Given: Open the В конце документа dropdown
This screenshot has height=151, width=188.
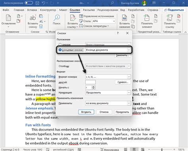Looking at the screenshot, I should (108, 50).
